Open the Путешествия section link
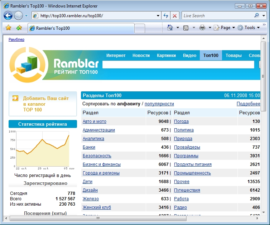 click(187, 190)
